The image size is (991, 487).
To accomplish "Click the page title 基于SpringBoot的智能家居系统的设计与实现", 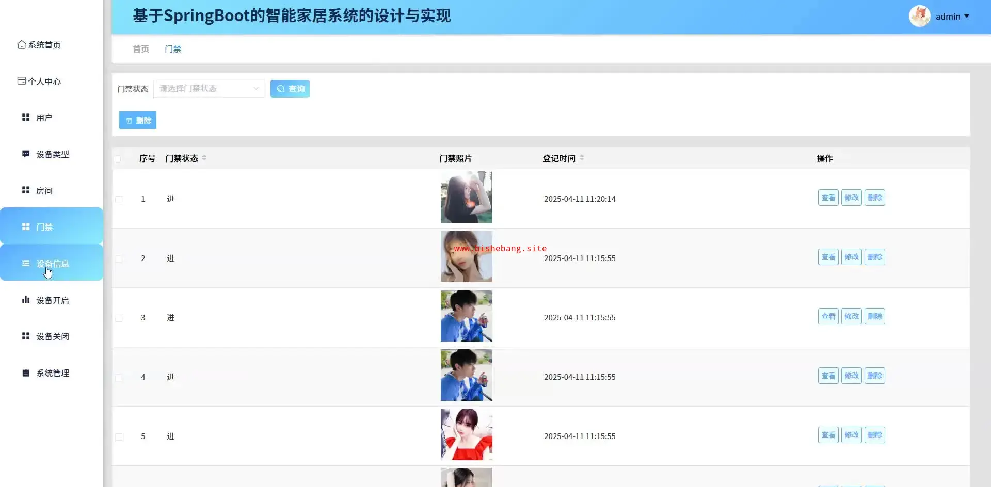I will 292,16.
